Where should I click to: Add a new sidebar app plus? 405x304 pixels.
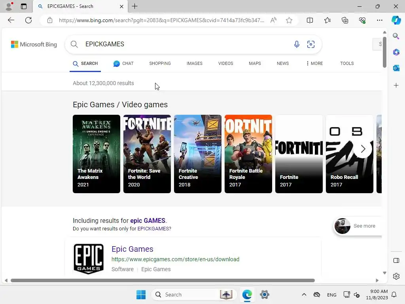tap(396, 85)
